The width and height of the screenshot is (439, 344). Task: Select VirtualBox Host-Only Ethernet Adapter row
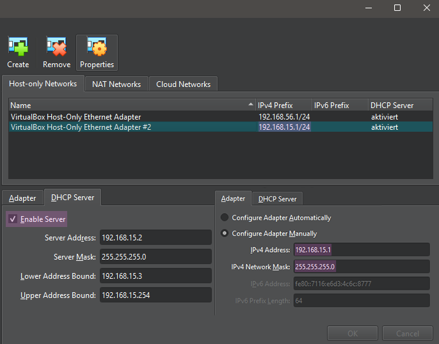(x=221, y=117)
